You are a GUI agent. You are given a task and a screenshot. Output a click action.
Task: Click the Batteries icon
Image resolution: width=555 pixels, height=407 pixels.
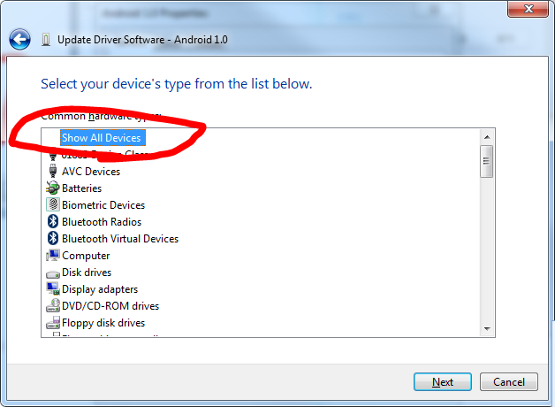coord(53,188)
